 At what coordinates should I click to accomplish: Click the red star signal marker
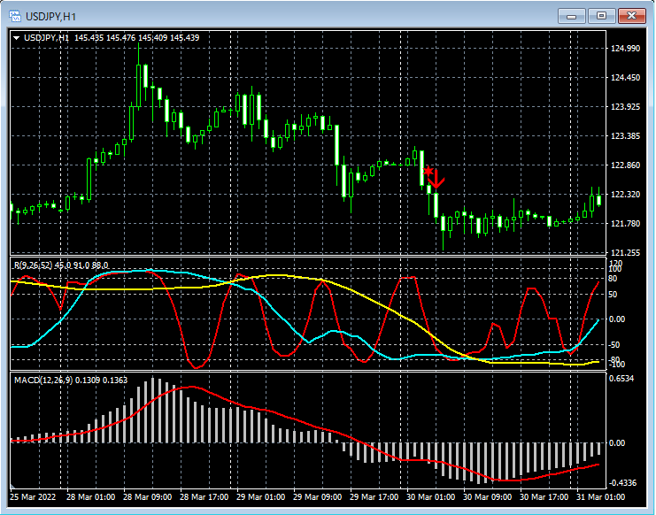click(x=428, y=171)
